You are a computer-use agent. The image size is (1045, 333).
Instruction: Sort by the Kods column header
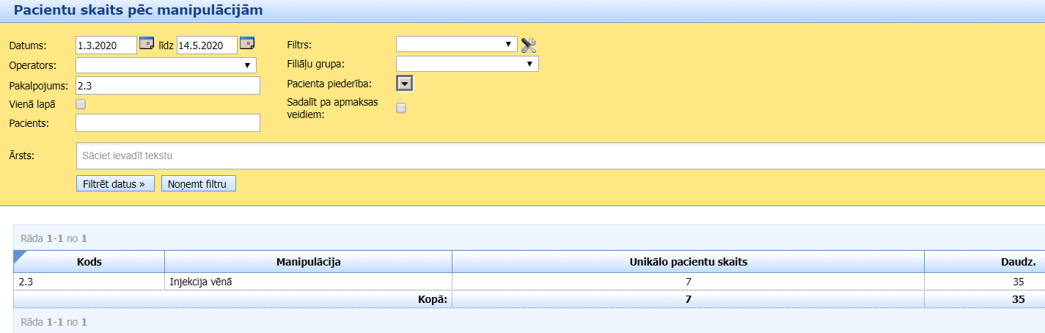pyautogui.click(x=89, y=262)
